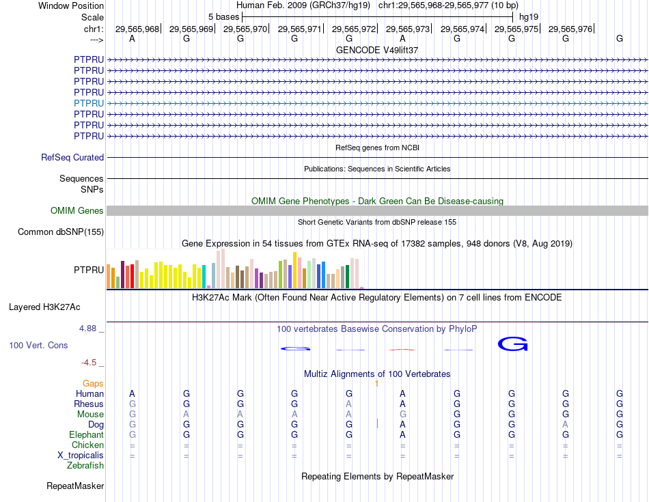Click the RefSeq Curated track label
The height and width of the screenshot is (502, 649).
(72, 157)
